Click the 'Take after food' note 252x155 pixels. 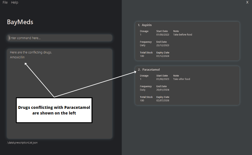tap(181, 79)
